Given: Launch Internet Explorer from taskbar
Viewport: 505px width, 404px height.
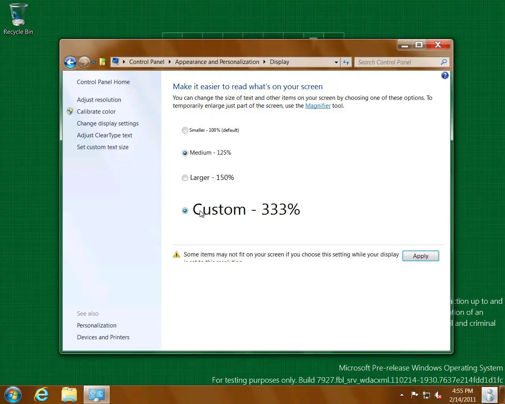Looking at the screenshot, I should [41, 395].
